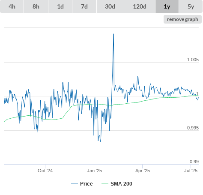Click the Apr '25 axis label
This screenshot has height=195, width=203.
(143, 171)
